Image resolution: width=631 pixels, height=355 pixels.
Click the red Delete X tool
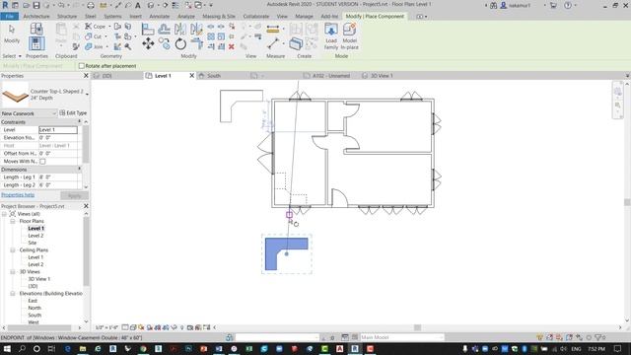click(232, 46)
